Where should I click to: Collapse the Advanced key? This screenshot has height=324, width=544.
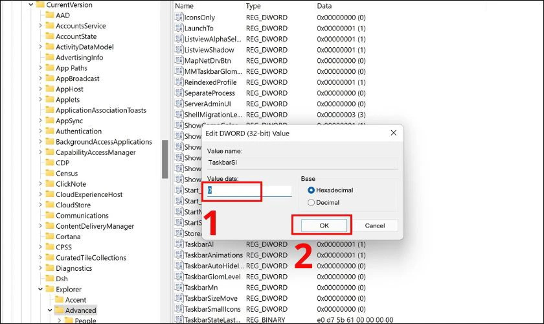click(50, 310)
